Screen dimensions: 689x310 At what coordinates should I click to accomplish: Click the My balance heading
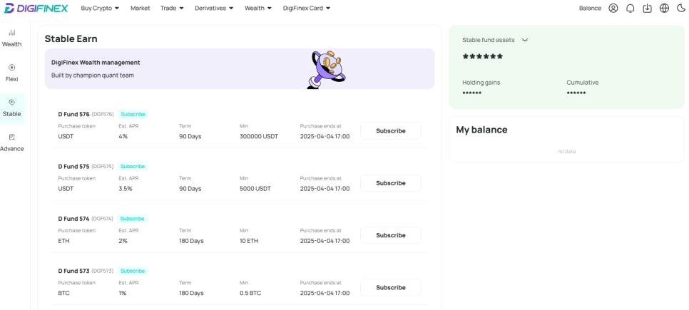click(481, 130)
